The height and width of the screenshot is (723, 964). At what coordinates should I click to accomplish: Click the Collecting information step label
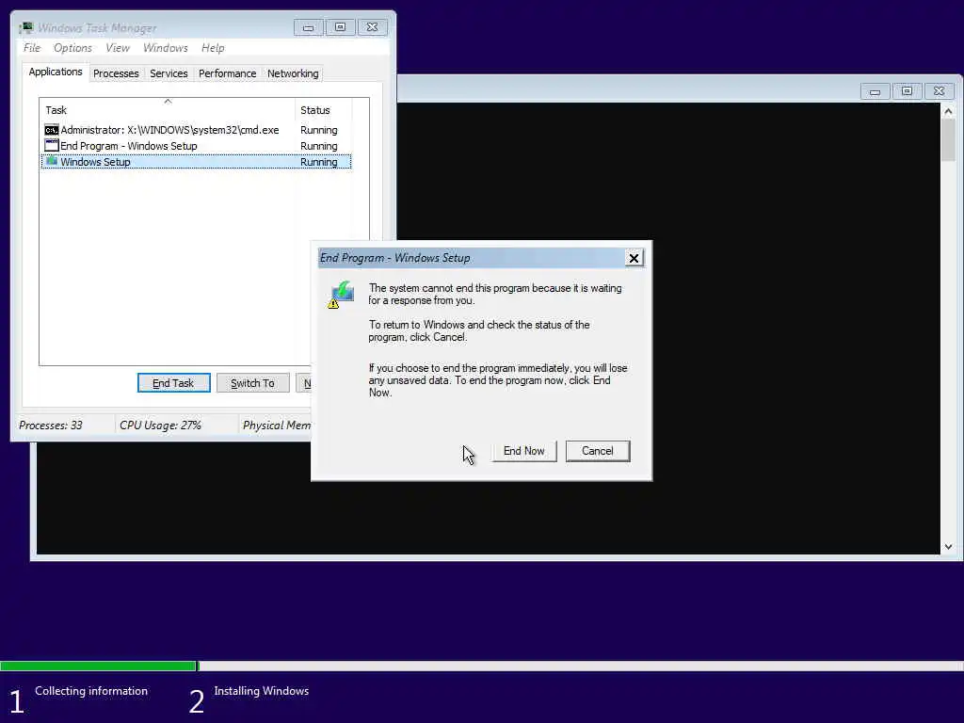pyautogui.click(x=91, y=691)
